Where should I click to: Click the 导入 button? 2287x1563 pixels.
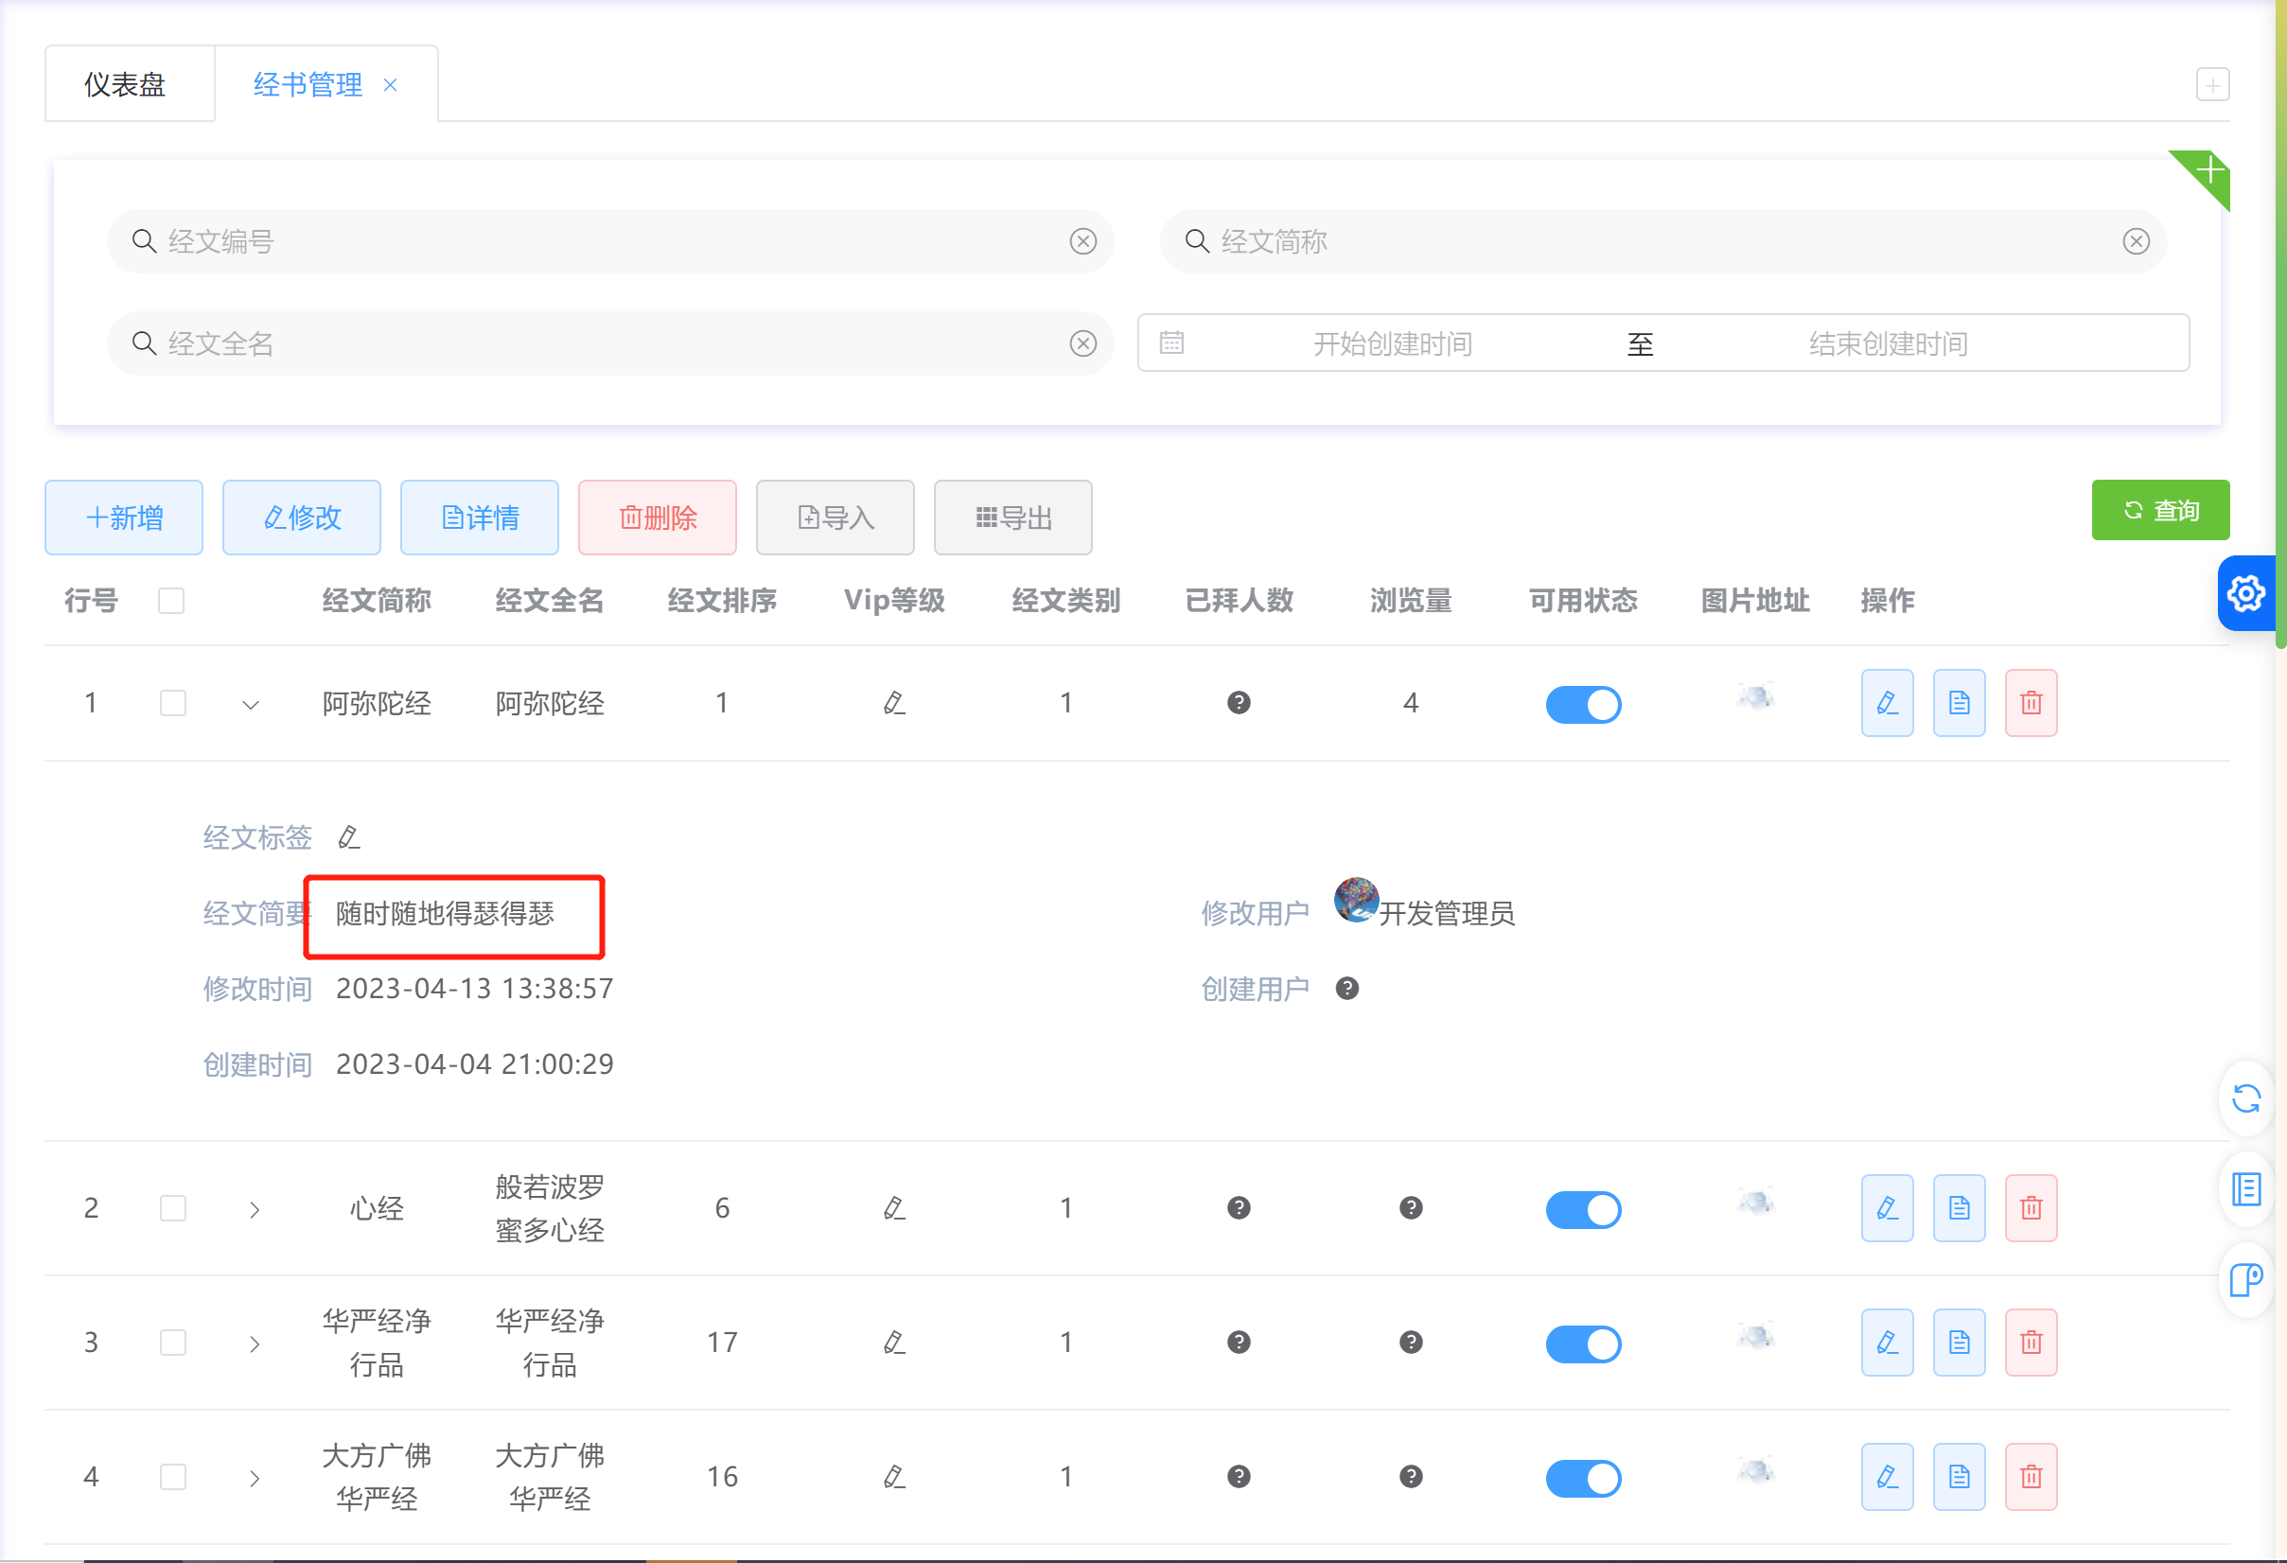(836, 518)
